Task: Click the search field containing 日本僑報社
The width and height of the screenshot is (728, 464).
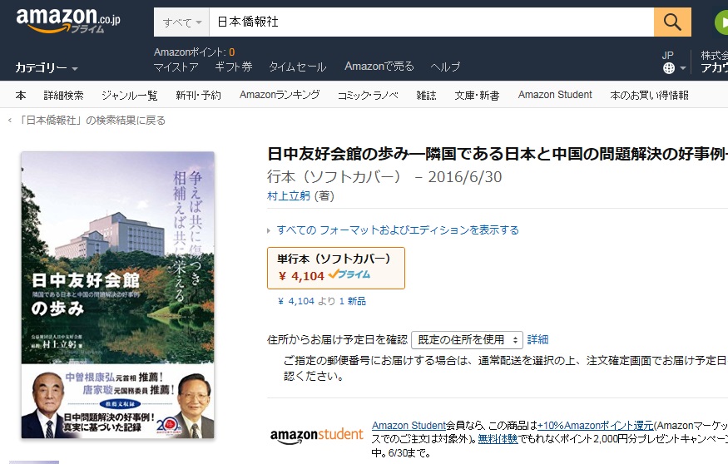Action: [431, 22]
